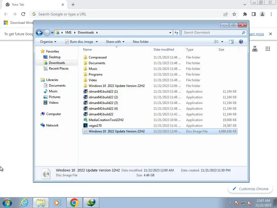Sort files by the Size column
277x208 pixels.
[x=227, y=50]
